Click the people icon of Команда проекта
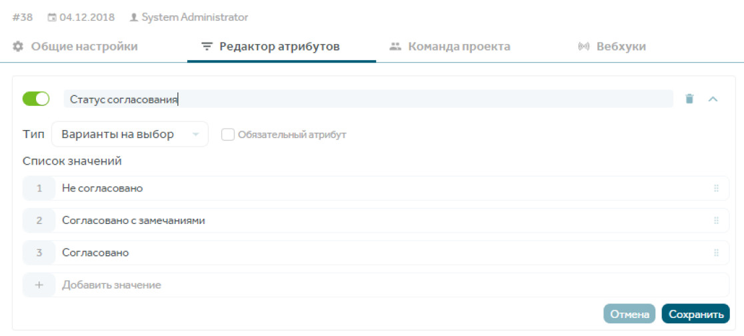Screen dimensions: 744x336 click(x=395, y=47)
